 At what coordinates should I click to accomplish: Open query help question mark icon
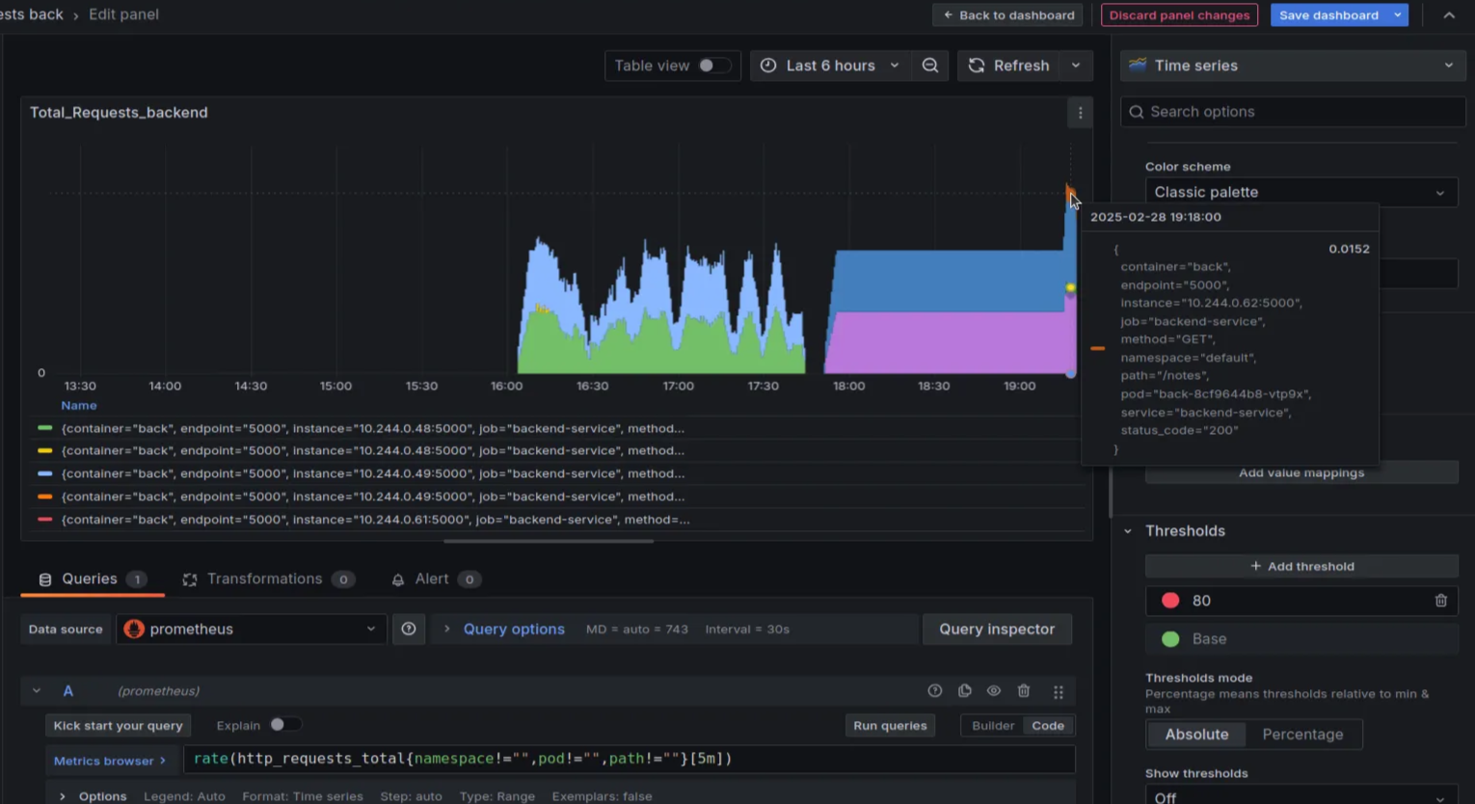pos(934,691)
